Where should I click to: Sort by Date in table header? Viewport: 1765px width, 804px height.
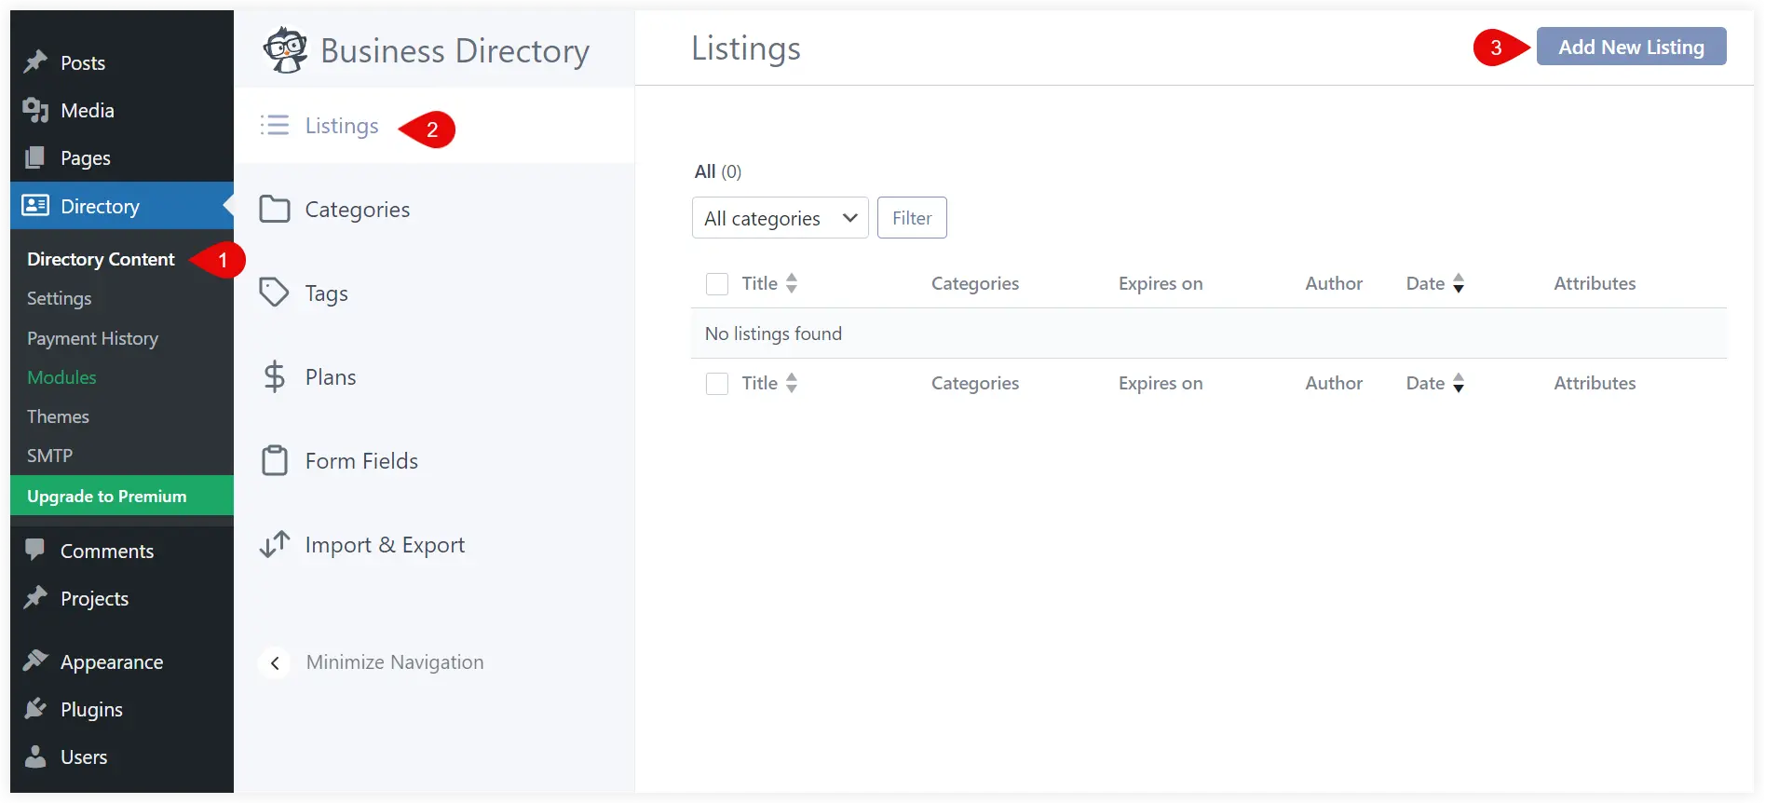click(x=1459, y=283)
